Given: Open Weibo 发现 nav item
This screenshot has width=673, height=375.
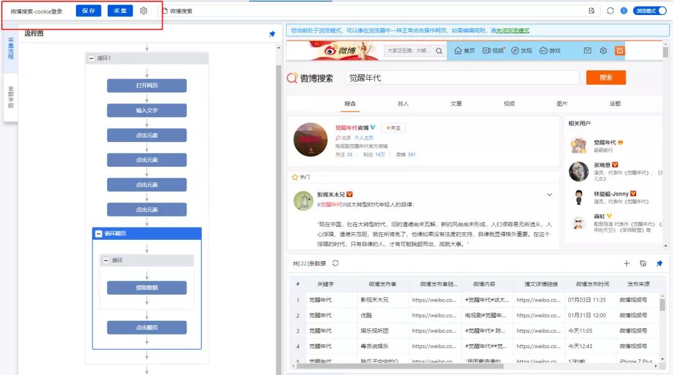Looking at the screenshot, I should pyautogui.click(x=522, y=50).
